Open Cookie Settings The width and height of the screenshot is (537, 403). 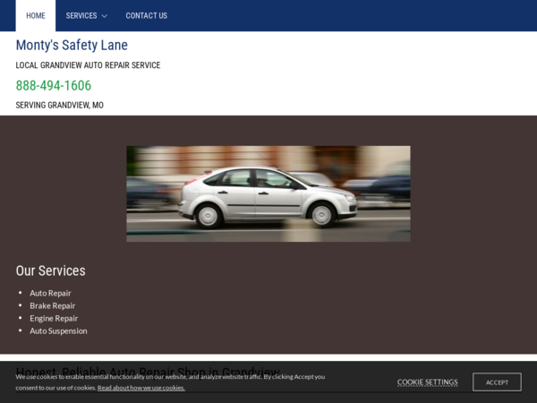tap(428, 382)
